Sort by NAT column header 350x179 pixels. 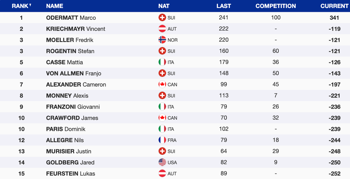164,6
